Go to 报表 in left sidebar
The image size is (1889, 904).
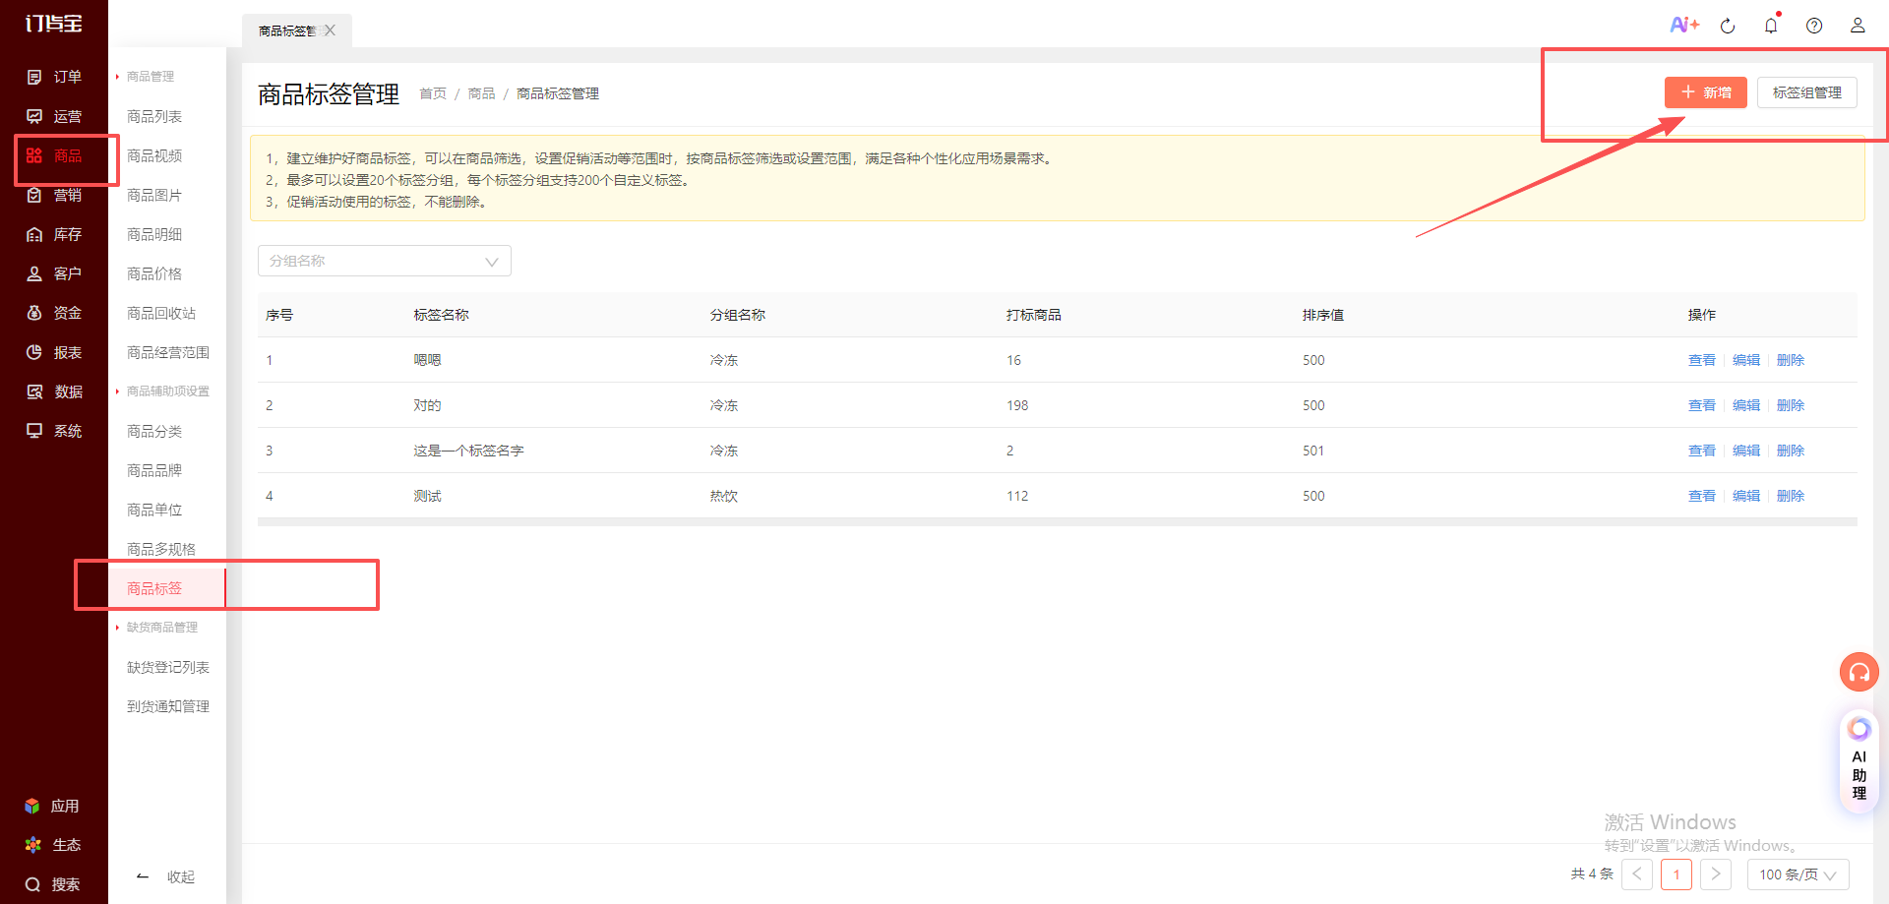(54, 352)
